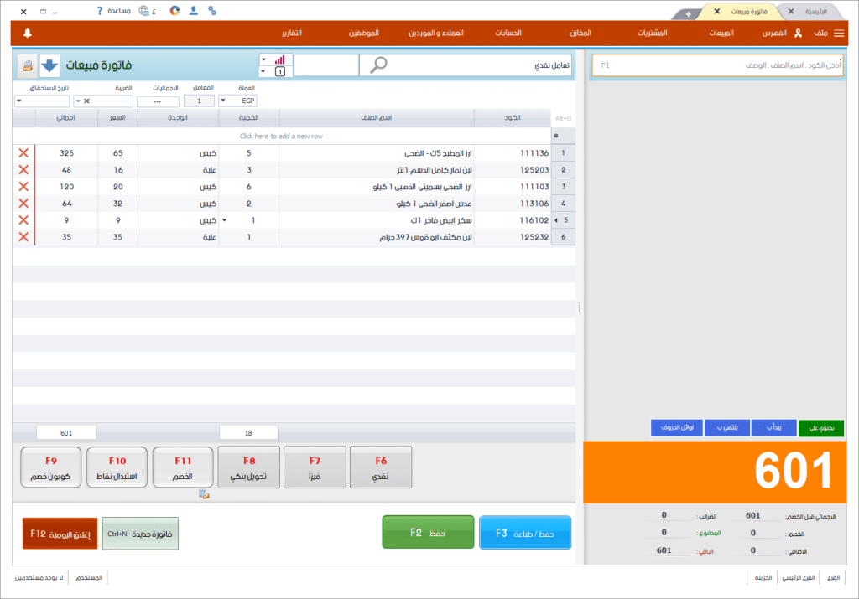Click the globe language icon in the title bar
Screen dimensions: 859x599
pos(143,11)
